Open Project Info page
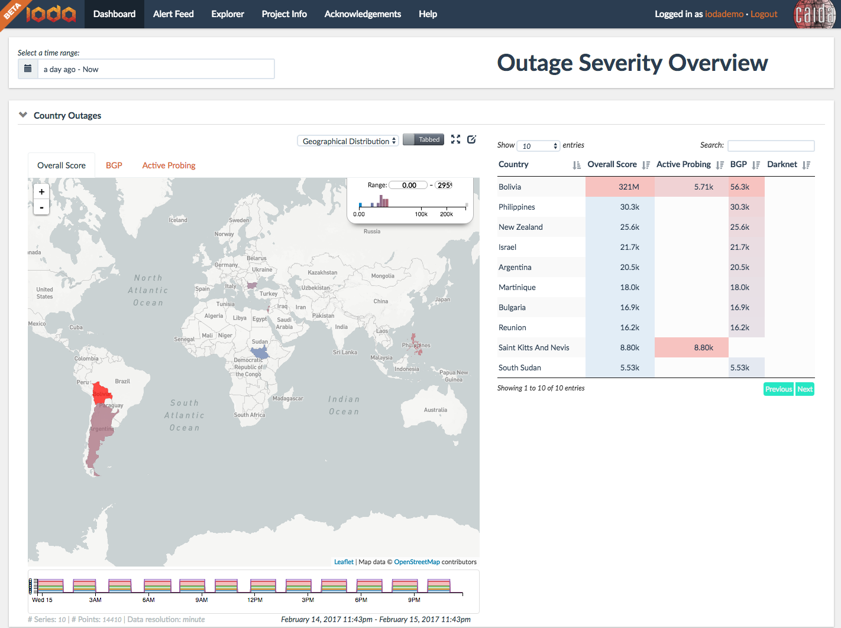This screenshot has height=628, width=841. [x=284, y=14]
